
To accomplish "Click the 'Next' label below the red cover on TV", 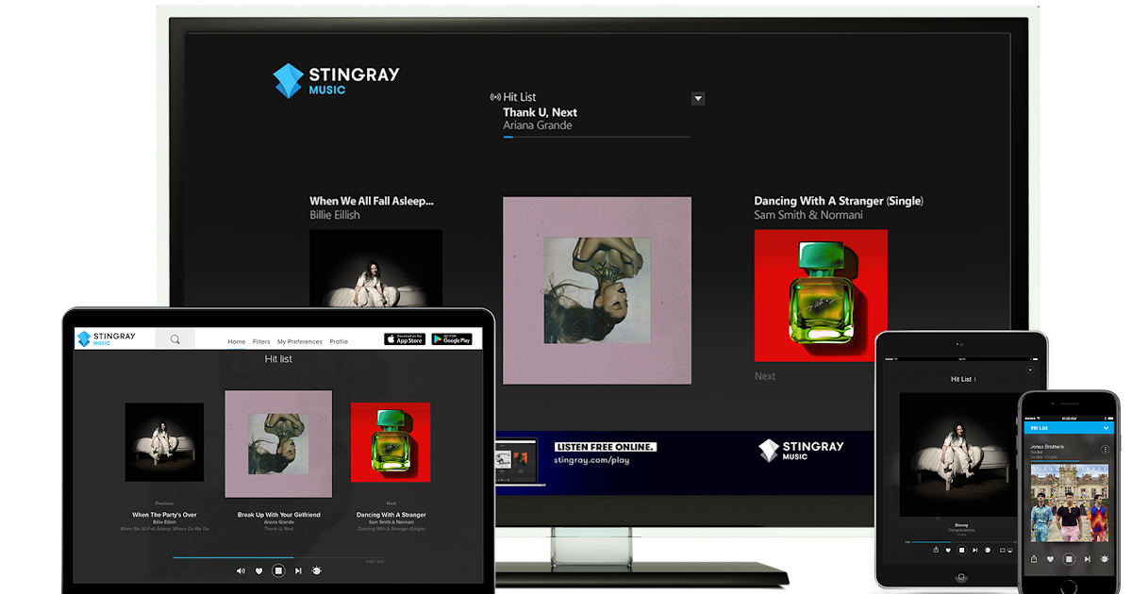I will click(x=765, y=375).
